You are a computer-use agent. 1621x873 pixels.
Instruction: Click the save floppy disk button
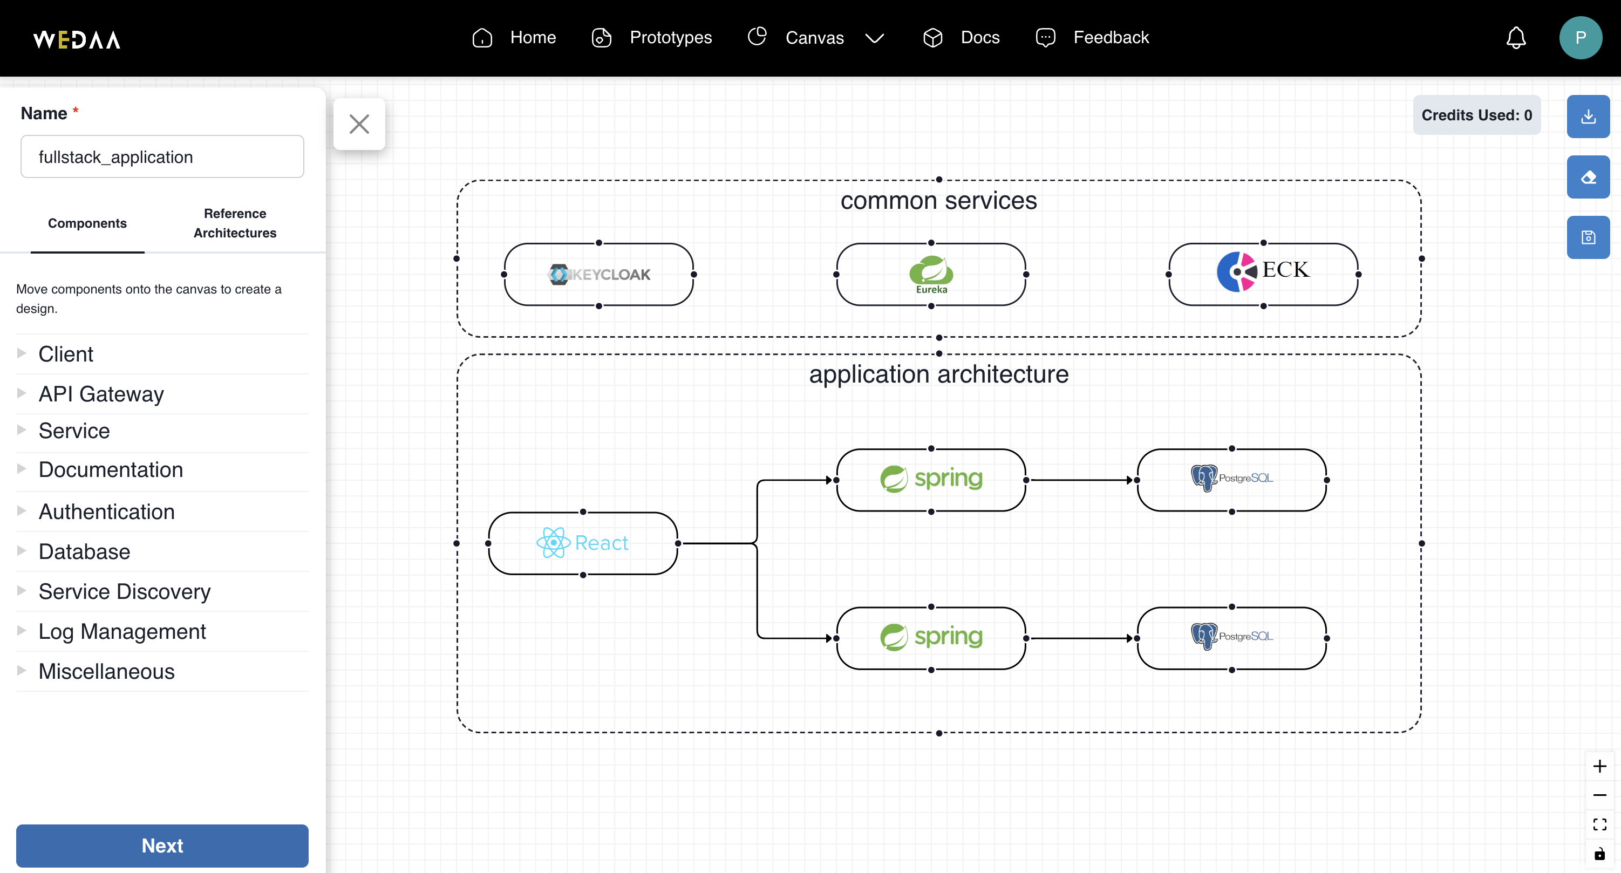tap(1588, 237)
